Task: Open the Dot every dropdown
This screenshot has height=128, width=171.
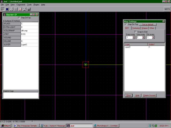Action: tap(153, 37)
